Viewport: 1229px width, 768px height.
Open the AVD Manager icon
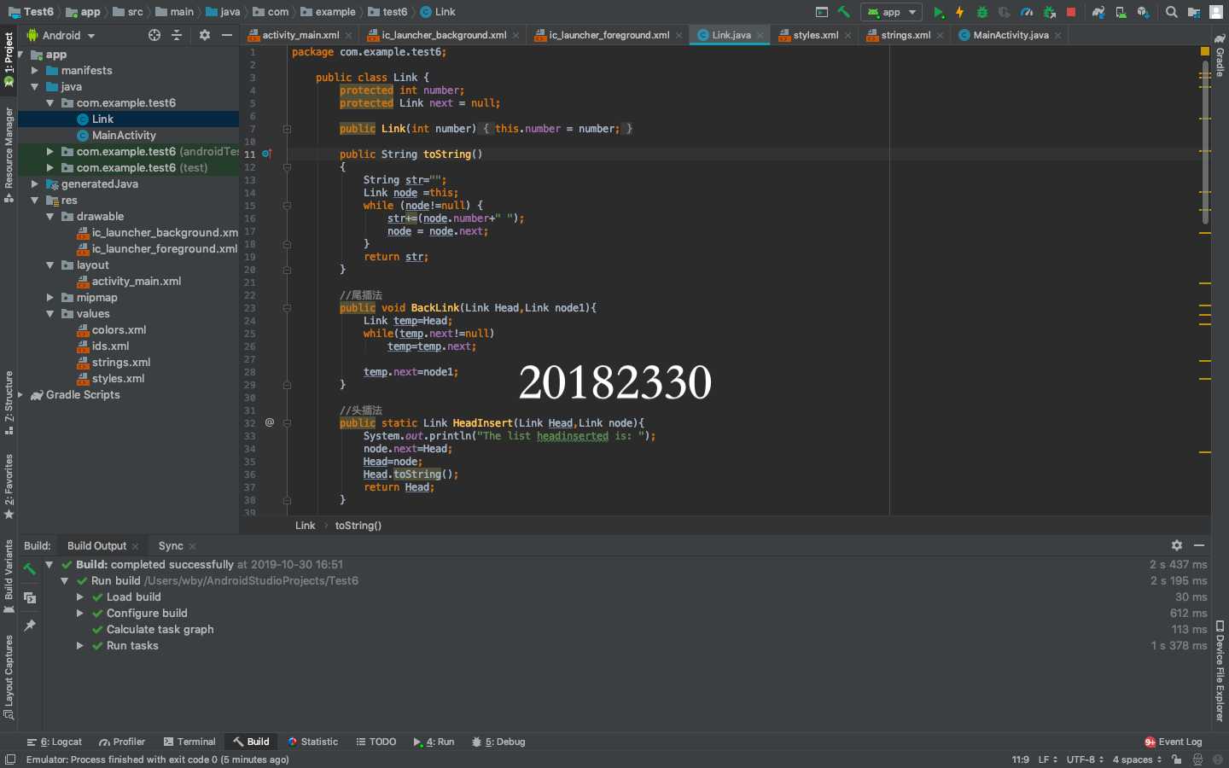coord(1121,12)
